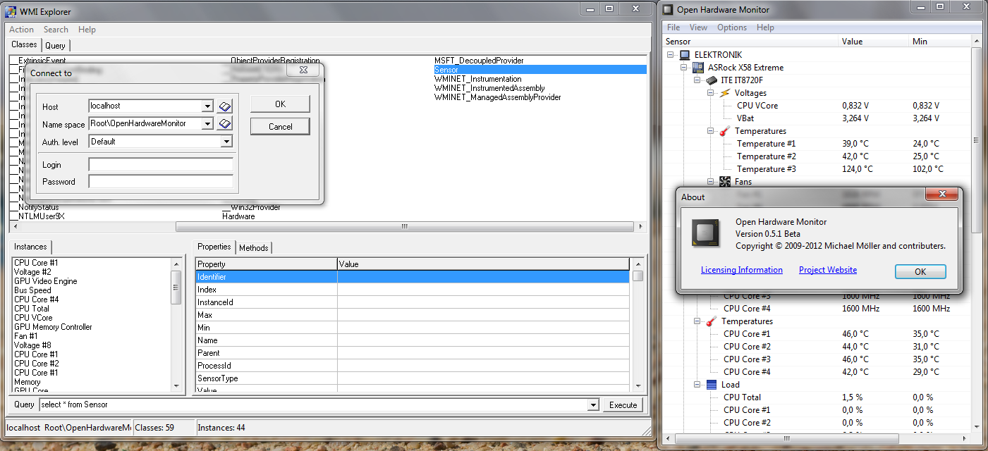Switch to the Methods tab

click(253, 248)
